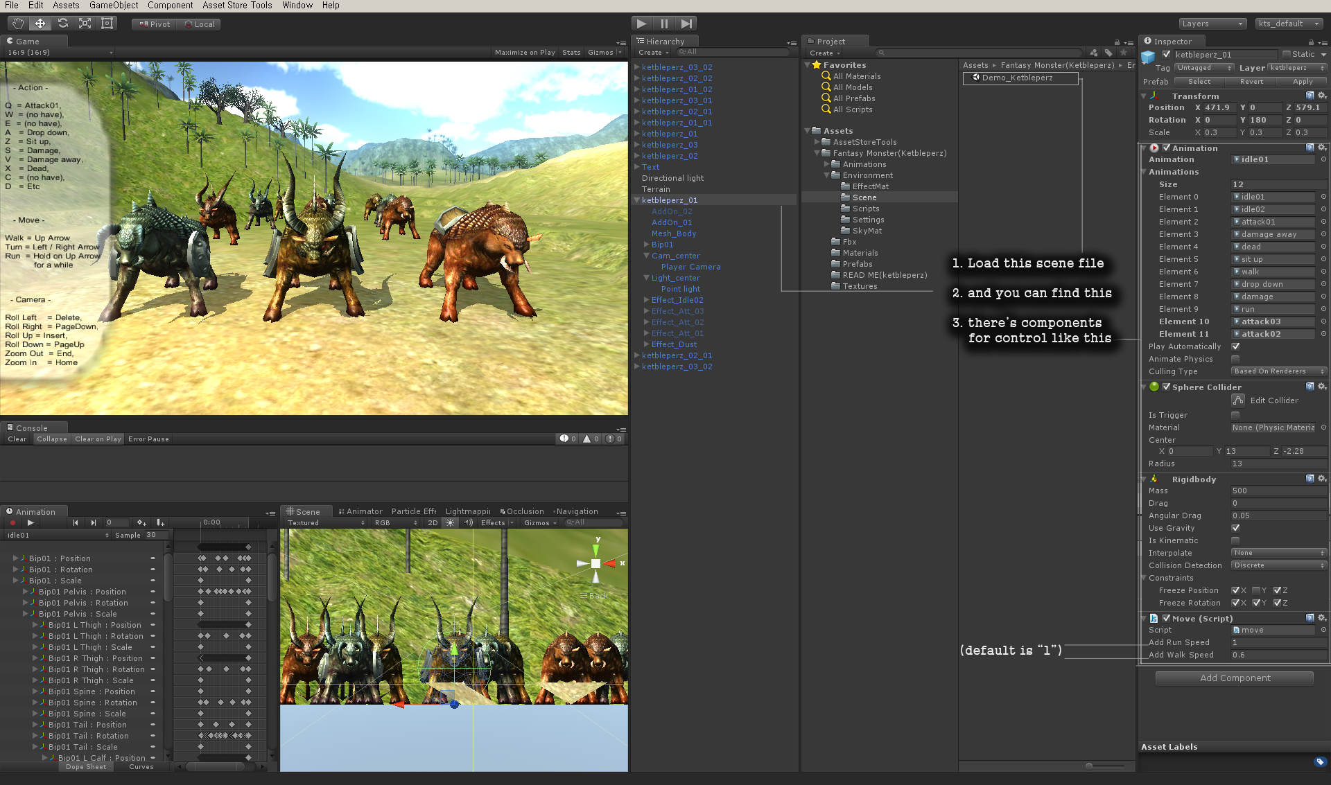Uncheck Use Gravity
The width and height of the screenshot is (1331, 785).
tap(1235, 528)
